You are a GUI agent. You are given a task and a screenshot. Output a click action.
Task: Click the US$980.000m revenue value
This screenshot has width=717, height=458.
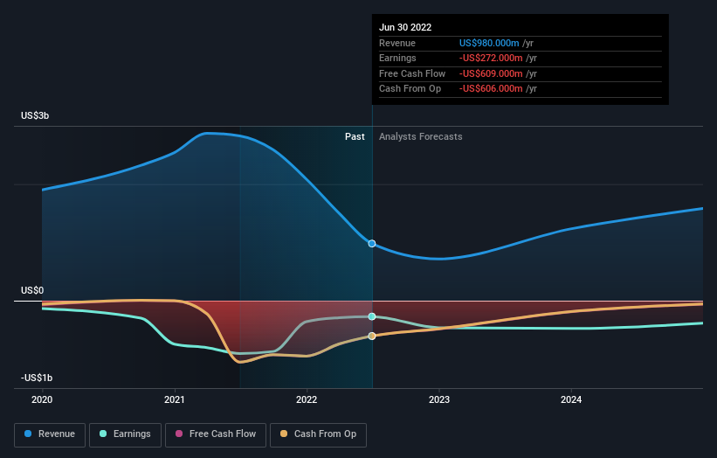pyautogui.click(x=489, y=43)
